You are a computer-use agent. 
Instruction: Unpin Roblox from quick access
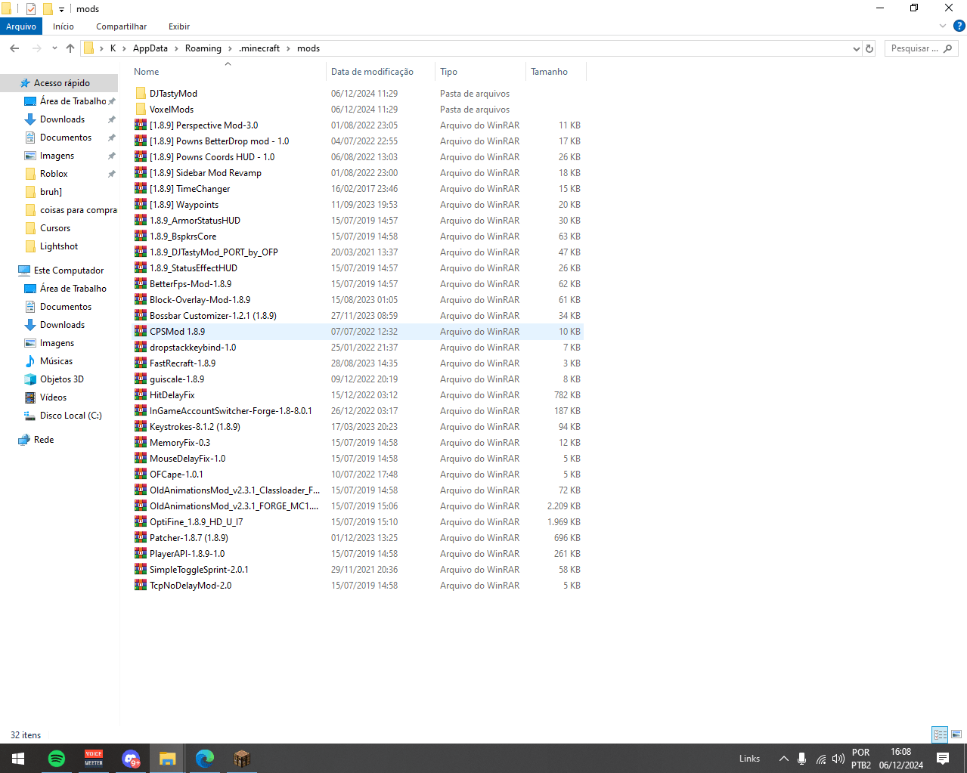112,174
